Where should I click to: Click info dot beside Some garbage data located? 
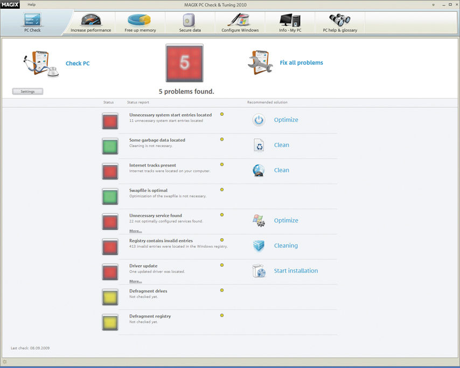tap(222, 140)
